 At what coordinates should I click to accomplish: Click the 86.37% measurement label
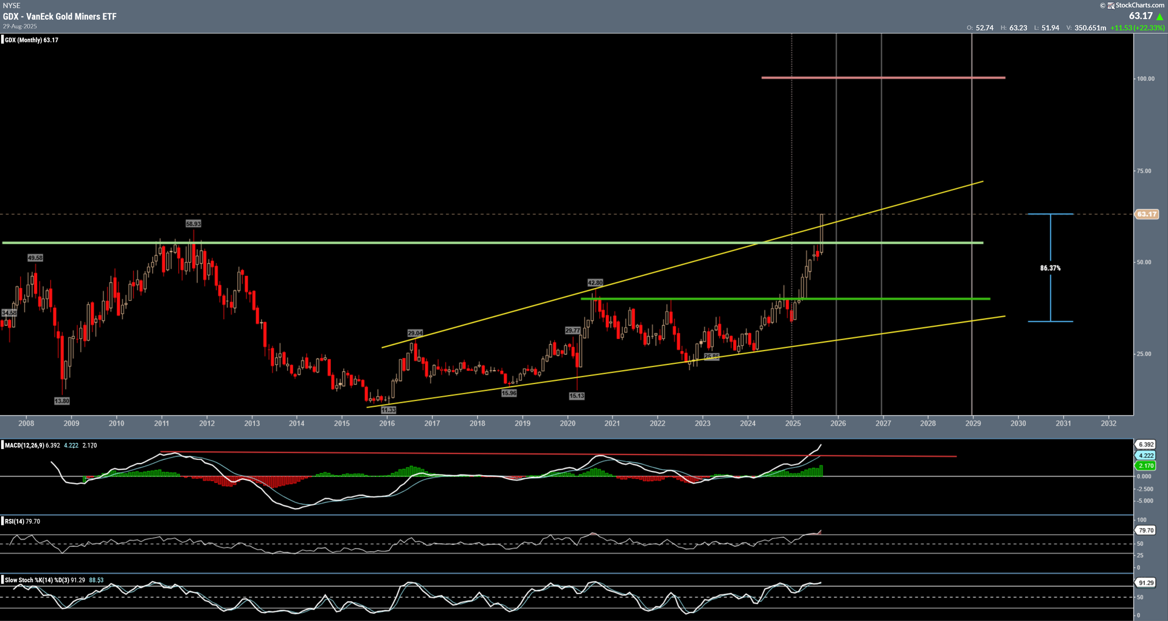pyautogui.click(x=1050, y=268)
